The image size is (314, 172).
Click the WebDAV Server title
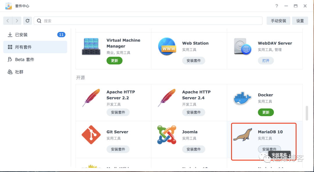pos(275,43)
